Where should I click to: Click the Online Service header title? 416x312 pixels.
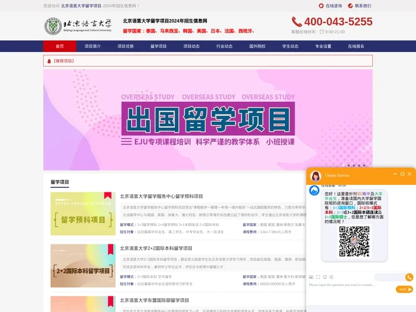click(x=337, y=176)
